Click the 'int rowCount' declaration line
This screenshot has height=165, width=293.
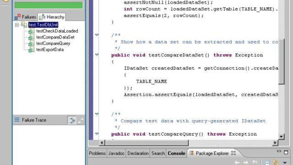201,9
